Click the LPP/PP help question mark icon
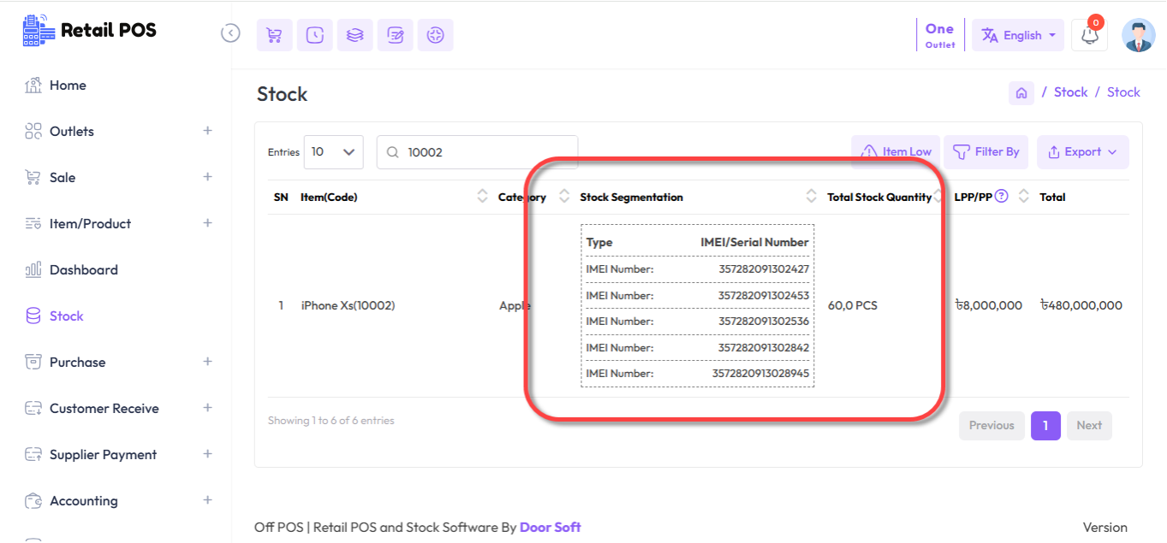Viewport: 1167px width, 543px height. pyautogui.click(x=1001, y=196)
